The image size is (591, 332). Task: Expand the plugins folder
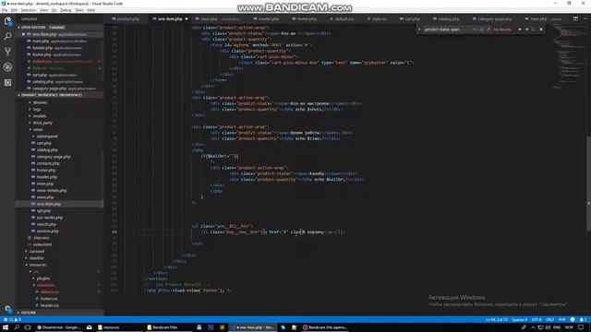pyautogui.click(x=43, y=279)
